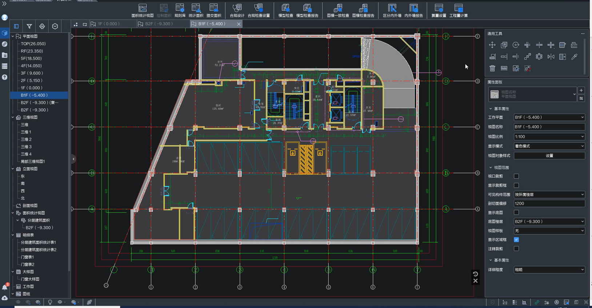Select the Delete trash tool
This screenshot has height=308, width=592.
tap(492, 68)
